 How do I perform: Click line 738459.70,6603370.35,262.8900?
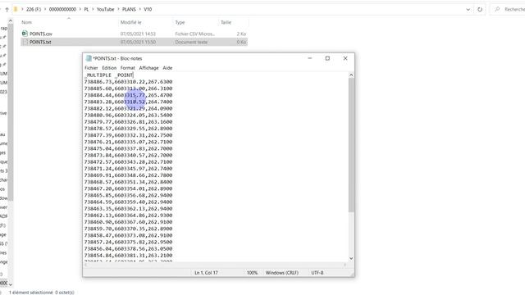coord(128,229)
